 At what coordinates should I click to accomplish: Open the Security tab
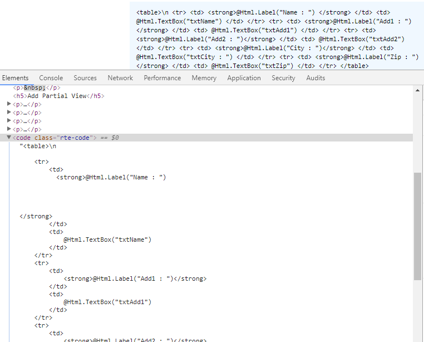pyautogui.click(x=283, y=78)
